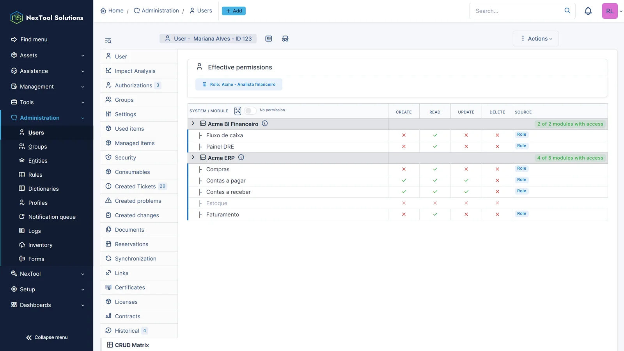Open the Actions dropdown
The width and height of the screenshot is (624, 351).
tap(536, 39)
